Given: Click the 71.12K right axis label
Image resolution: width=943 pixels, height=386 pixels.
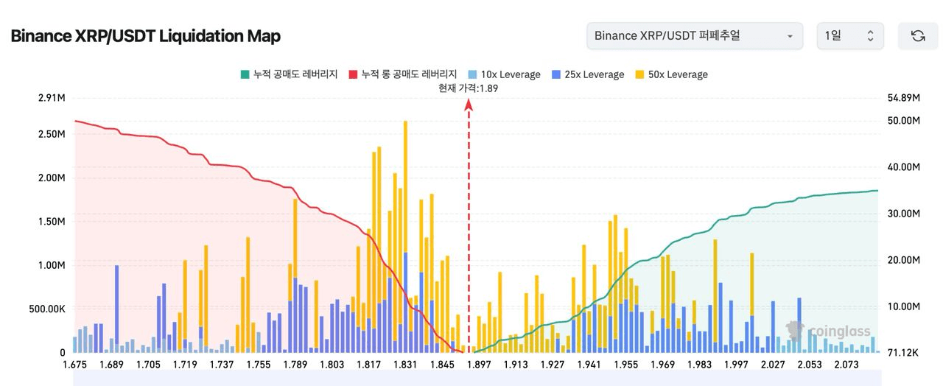Looking at the screenshot, I should tap(904, 353).
